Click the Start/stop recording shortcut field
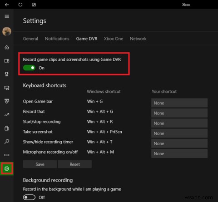The width and height of the screenshot is (218, 202). 179,123
